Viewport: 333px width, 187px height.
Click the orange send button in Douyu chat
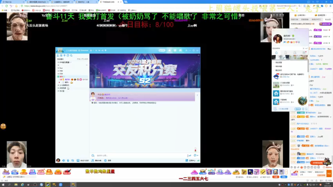pyautogui.click(x=329, y=173)
